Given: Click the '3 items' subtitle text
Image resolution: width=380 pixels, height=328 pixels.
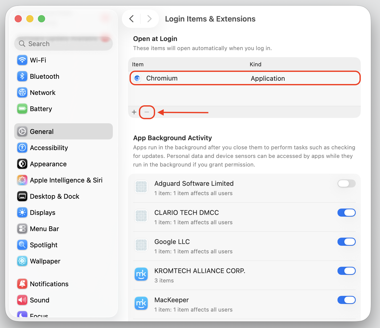Looking at the screenshot, I should click(x=164, y=280).
